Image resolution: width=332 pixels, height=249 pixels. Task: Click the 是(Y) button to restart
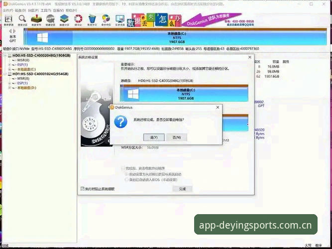click(x=154, y=137)
